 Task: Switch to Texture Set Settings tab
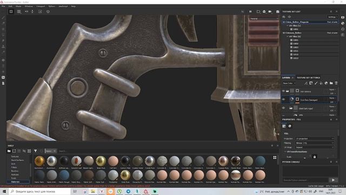(x=308, y=77)
